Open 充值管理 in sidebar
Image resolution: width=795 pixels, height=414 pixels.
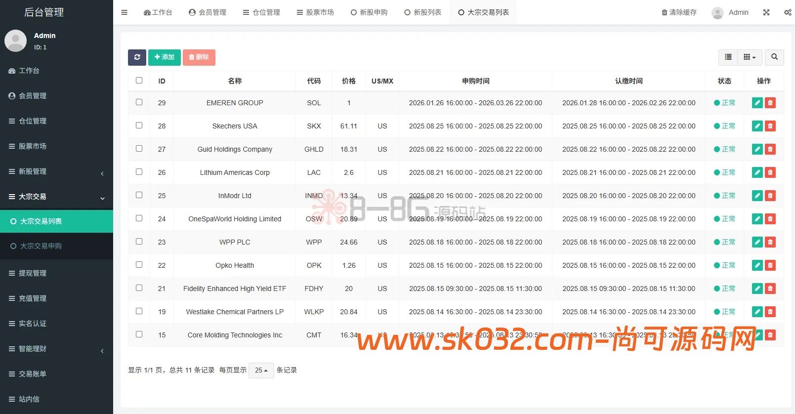click(56, 298)
